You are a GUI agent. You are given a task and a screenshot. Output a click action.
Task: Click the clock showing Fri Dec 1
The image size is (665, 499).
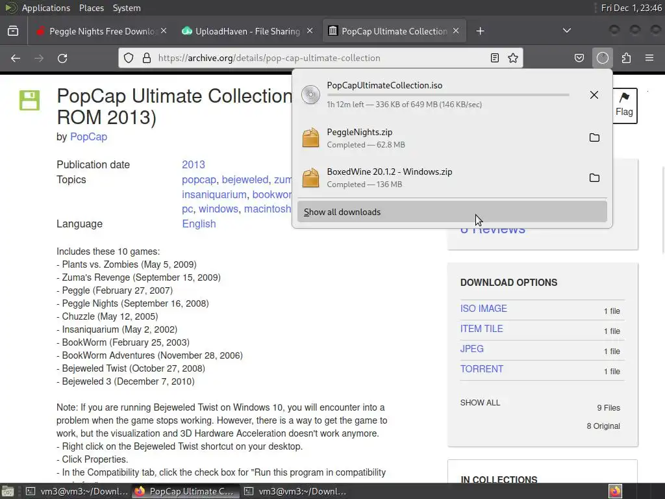(x=631, y=8)
